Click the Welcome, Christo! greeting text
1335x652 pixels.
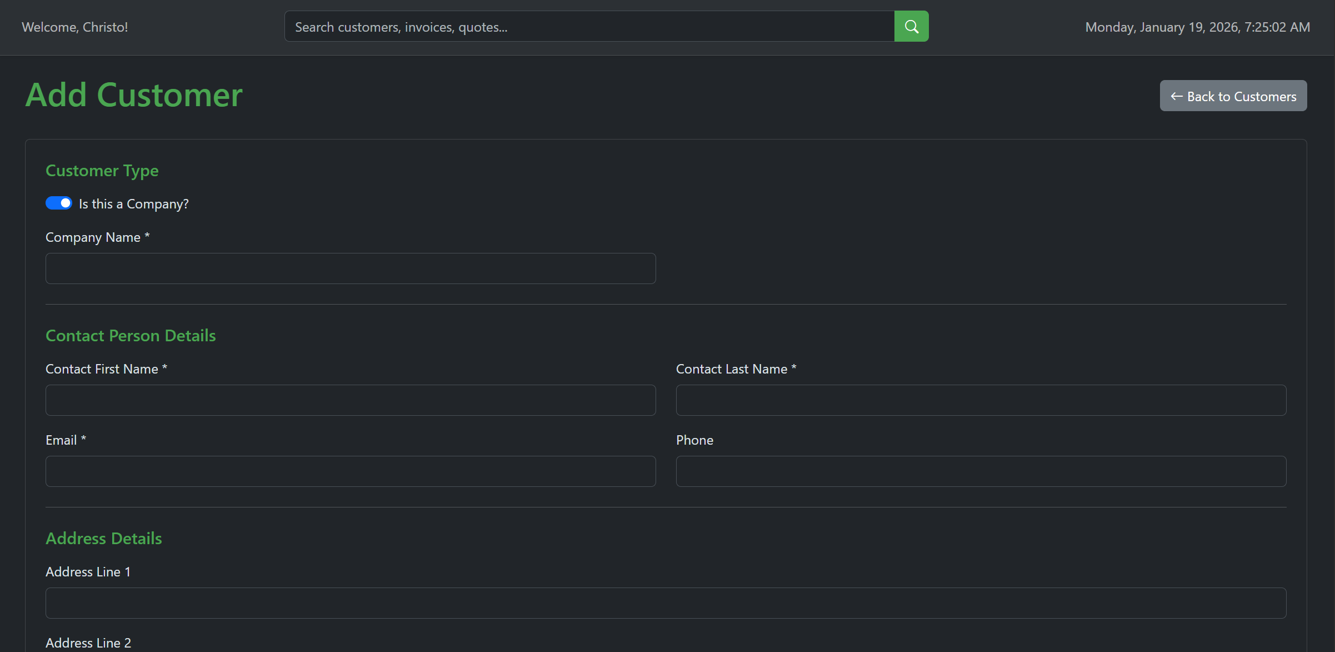point(75,27)
